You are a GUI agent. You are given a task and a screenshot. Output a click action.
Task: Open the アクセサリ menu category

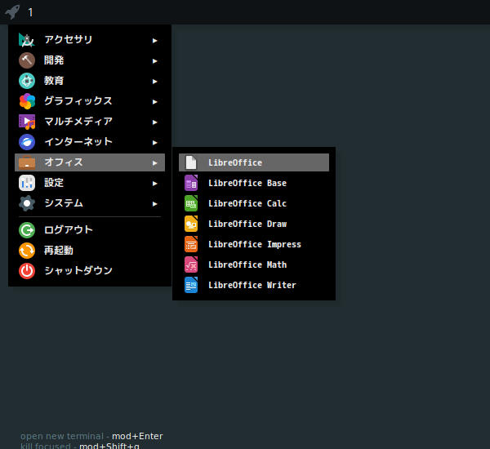(90, 40)
